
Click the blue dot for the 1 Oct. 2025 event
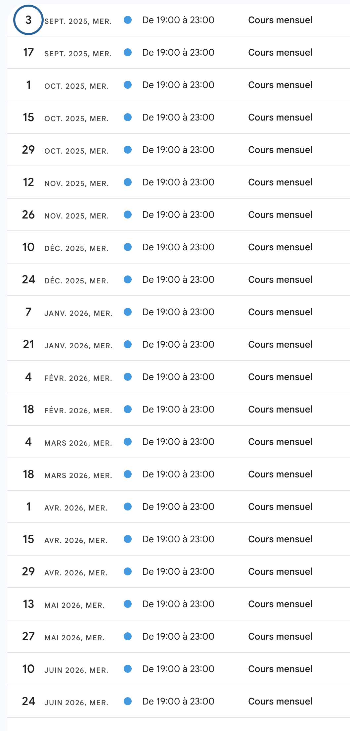point(128,85)
